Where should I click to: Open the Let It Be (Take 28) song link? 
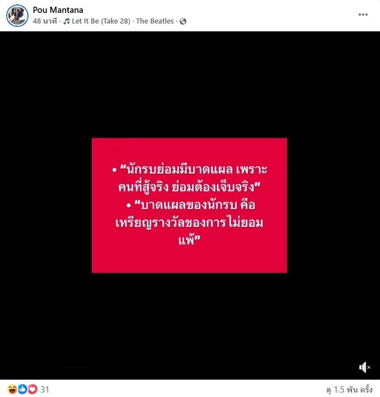(x=101, y=21)
